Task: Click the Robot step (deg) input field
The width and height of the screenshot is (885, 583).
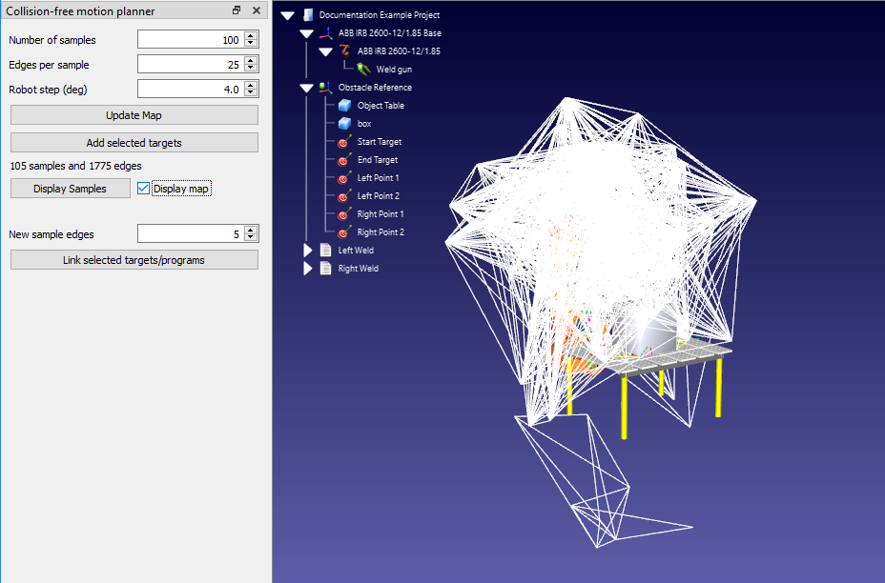Action: point(189,90)
